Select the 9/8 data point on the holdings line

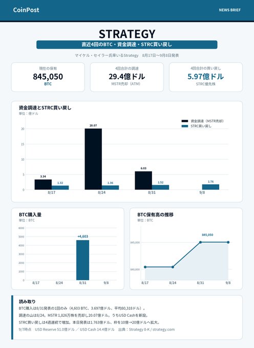coord(228,243)
